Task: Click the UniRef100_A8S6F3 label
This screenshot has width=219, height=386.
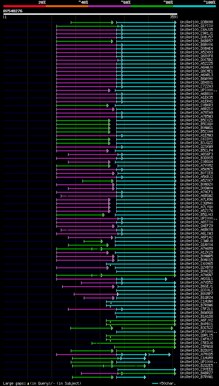Action: (196, 154)
